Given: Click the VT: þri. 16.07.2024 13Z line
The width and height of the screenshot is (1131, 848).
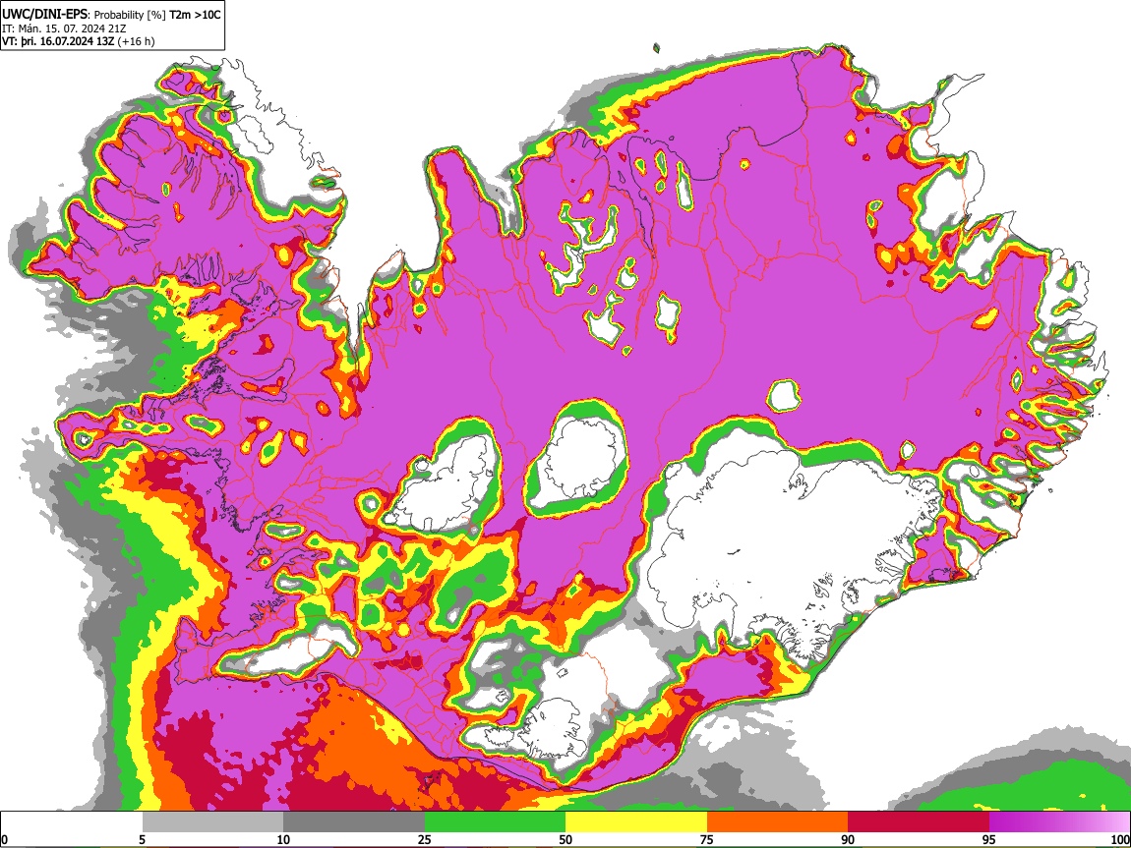Looking at the screenshot, I should coord(78,41).
